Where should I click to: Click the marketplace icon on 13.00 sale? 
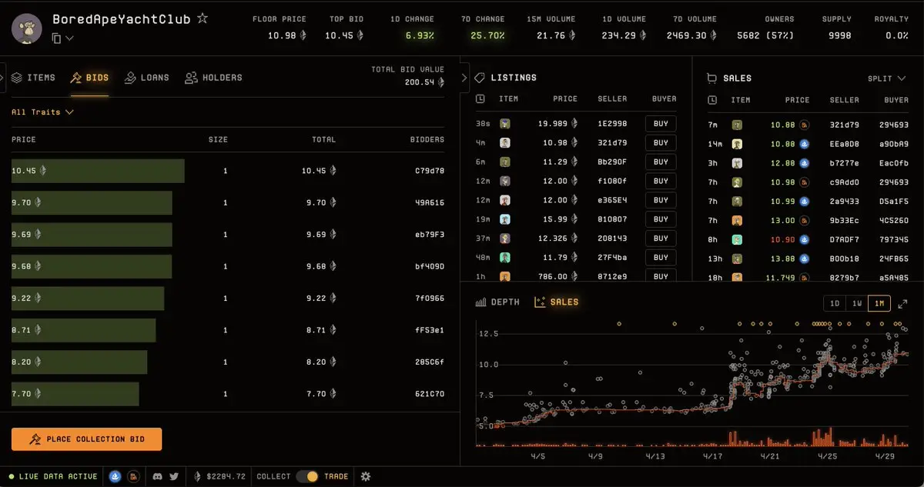[x=805, y=221]
